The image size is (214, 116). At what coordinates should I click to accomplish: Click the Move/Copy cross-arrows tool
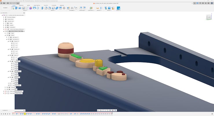(64, 8)
